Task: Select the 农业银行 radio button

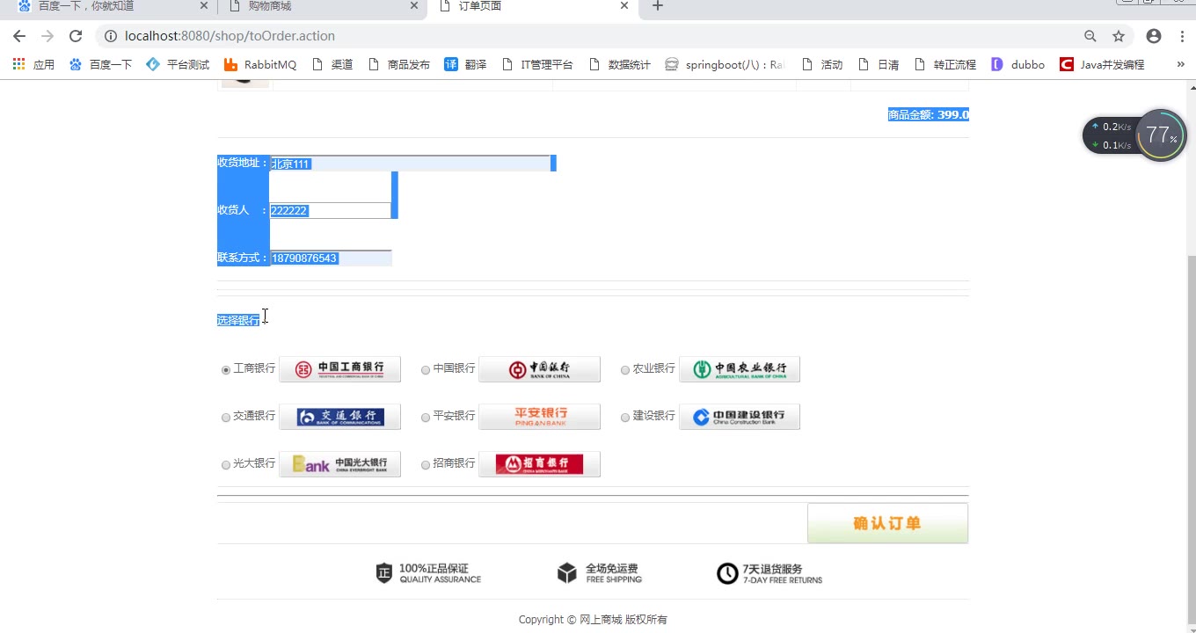Action: (x=625, y=370)
